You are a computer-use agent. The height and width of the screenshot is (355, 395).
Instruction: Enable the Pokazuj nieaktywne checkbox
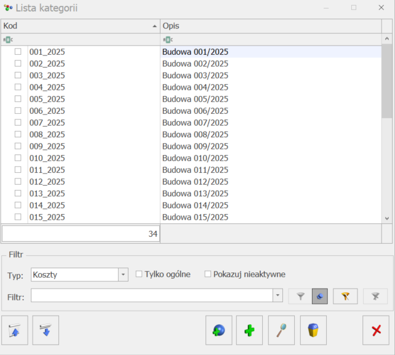click(x=207, y=274)
